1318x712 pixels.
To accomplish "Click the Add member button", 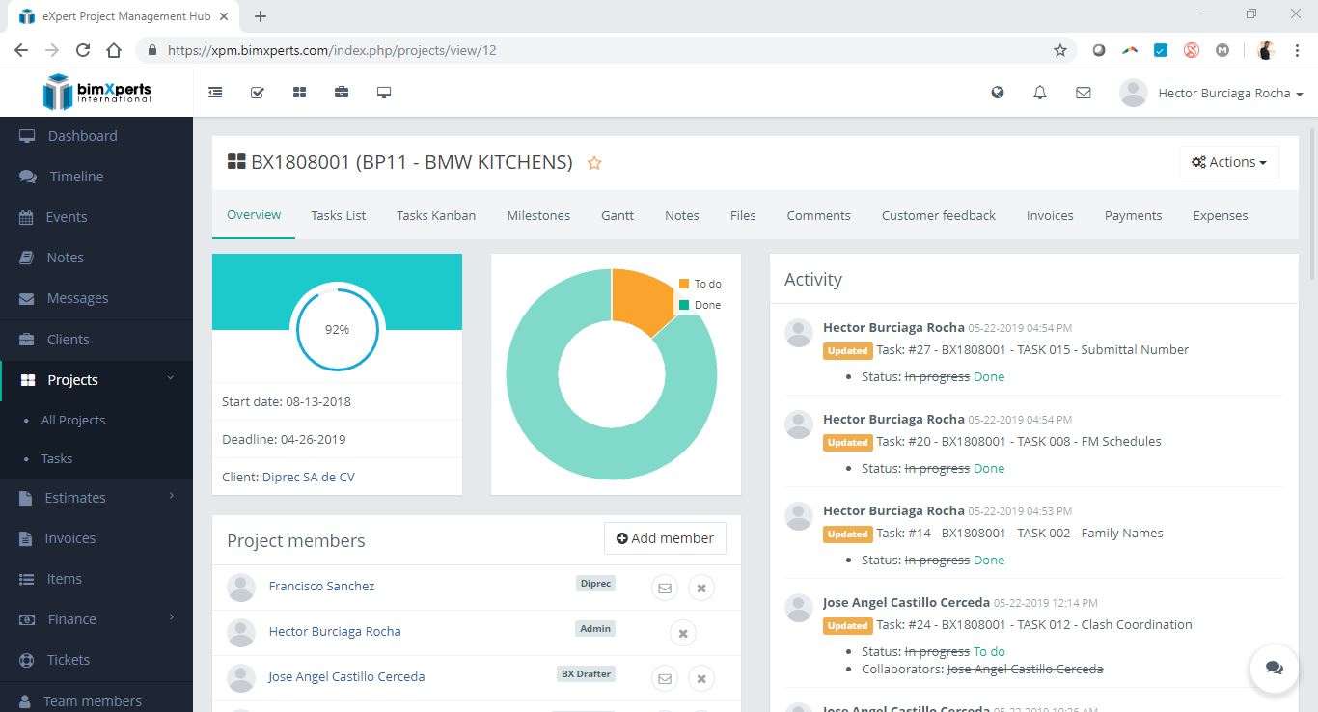I will [664, 537].
